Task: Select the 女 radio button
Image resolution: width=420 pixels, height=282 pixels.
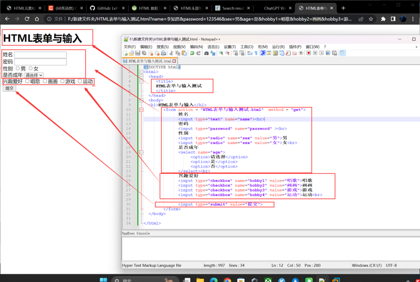Action: pyautogui.click(x=31, y=68)
